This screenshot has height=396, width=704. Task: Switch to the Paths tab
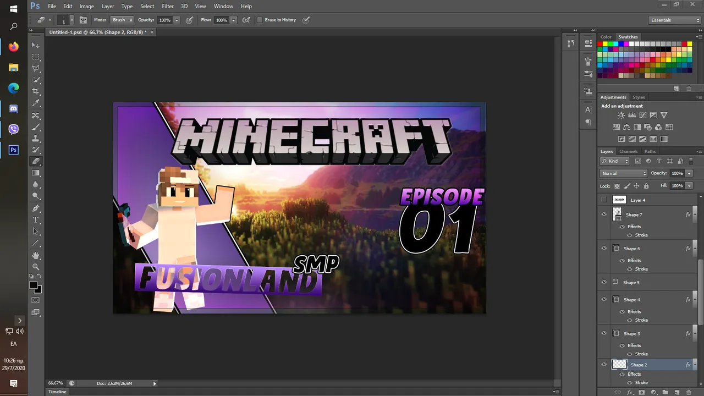(x=650, y=151)
